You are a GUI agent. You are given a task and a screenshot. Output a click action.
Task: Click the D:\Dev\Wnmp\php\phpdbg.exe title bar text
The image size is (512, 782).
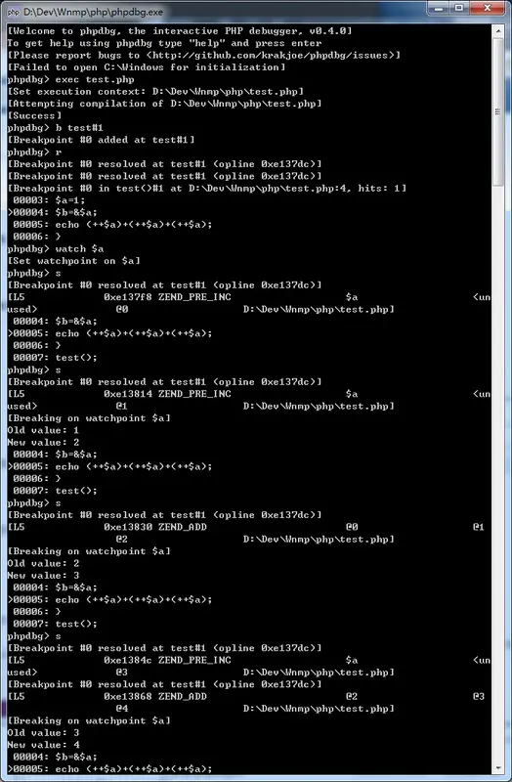click(93, 12)
